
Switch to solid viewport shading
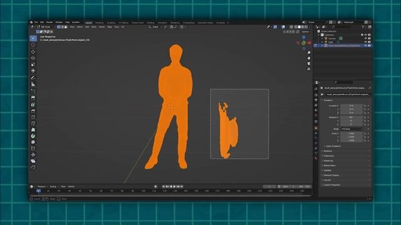tap(299, 27)
